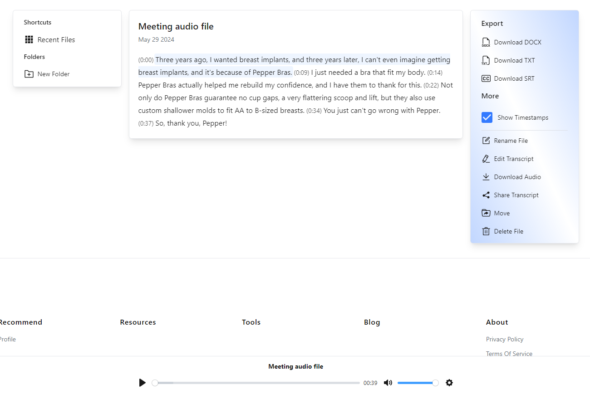The image size is (590, 394).
Task: Open player settings gear icon
Action: pos(449,383)
